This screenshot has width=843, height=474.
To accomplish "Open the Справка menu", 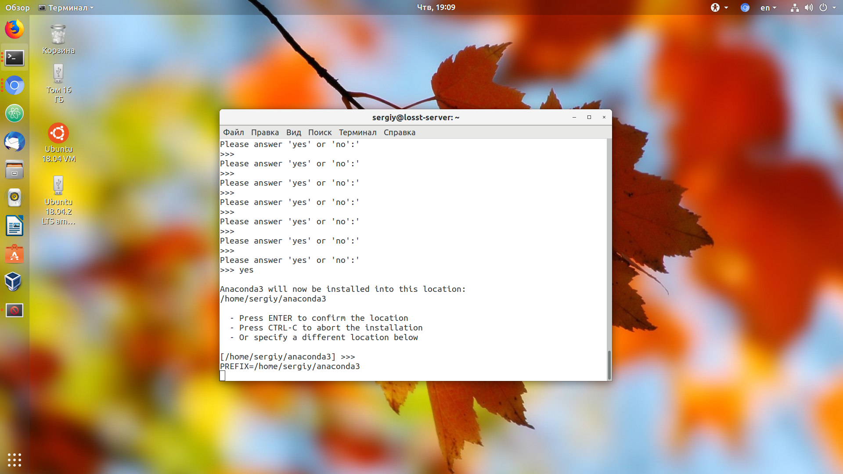I will [399, 132].
